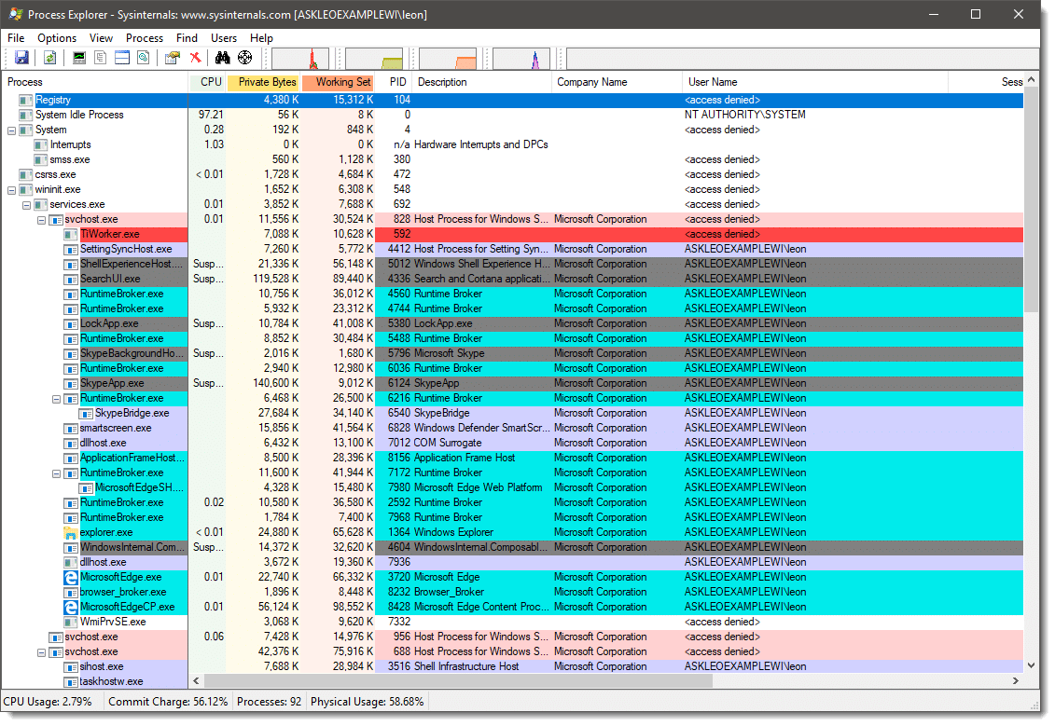The width and height of the screenshot is (1055, 726).
Task: Click the horizontal scrollbar left arrow
Action: pyautogui.click(x=196, y=681)
